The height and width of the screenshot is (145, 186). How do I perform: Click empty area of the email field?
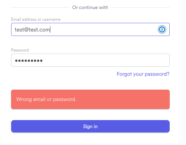pos(103,29)
